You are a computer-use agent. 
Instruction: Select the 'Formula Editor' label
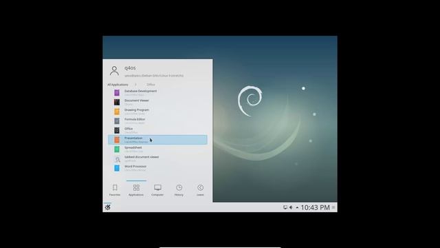click(135, 119)
